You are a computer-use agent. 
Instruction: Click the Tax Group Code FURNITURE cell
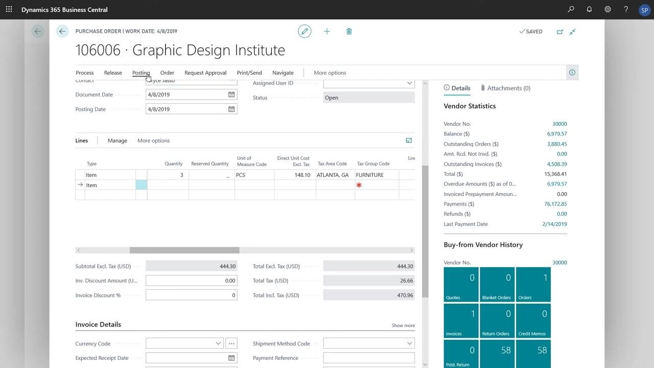tap(377, 175)
